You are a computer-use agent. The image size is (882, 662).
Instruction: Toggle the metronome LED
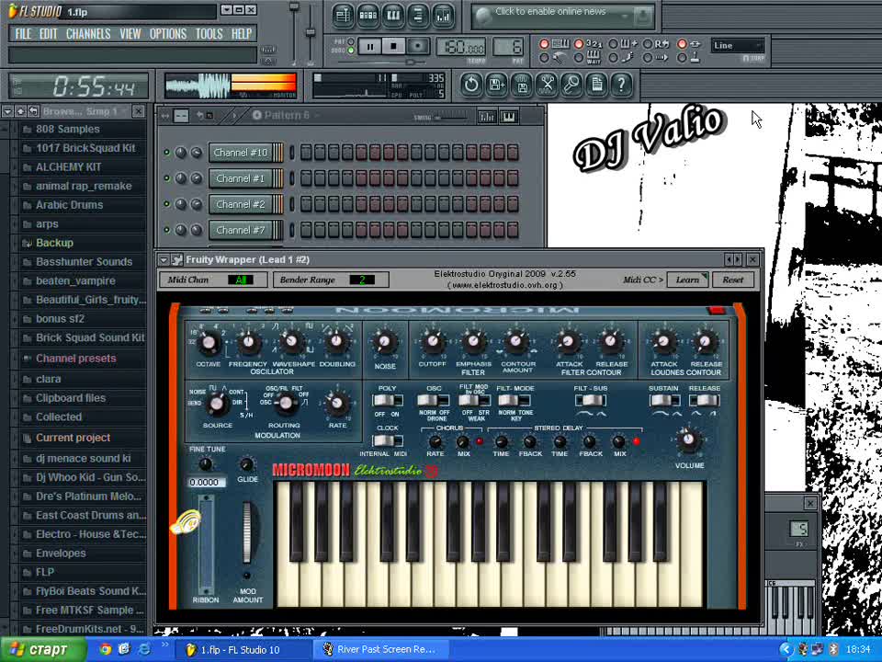coord(544,57)
